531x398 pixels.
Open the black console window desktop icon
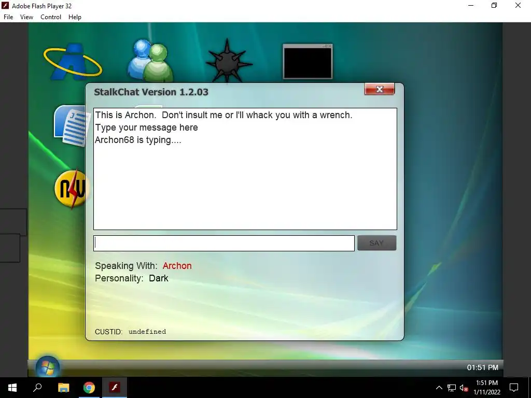(x=308, y=61)
